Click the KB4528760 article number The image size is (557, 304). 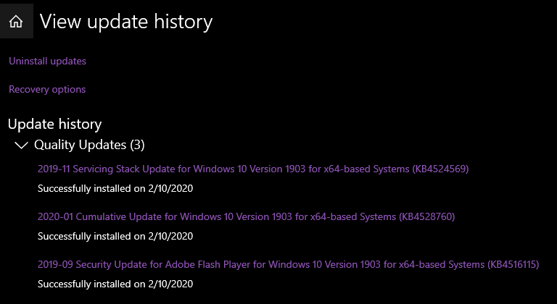pyautogui.click(x=427, y=216)
